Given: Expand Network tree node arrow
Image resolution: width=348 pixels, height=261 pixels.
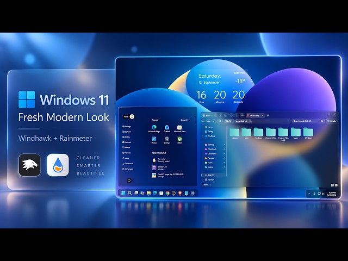Looking at the screenshot, I should [x=203, y=179].
